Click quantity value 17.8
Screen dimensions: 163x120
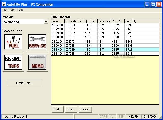pyautogui.click(x=88, y=37)
